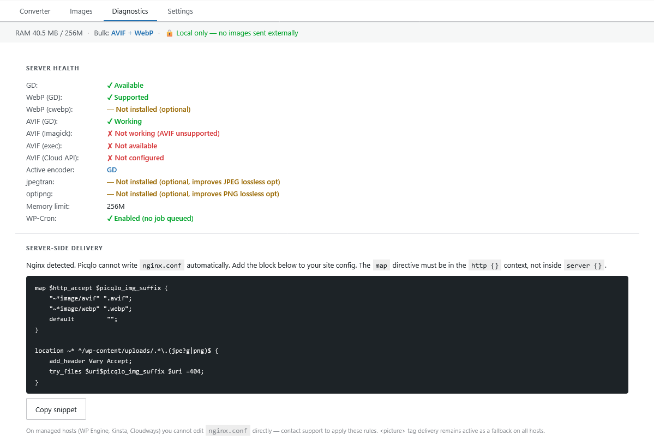Click the 'AVIF (GD):' label
The height and width of the screenshot is (440, 654).
point(41,122)
